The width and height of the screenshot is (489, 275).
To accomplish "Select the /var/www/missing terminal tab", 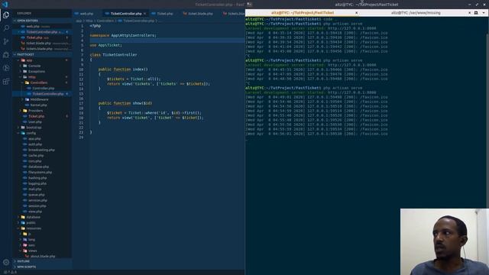I will [416, 13].
